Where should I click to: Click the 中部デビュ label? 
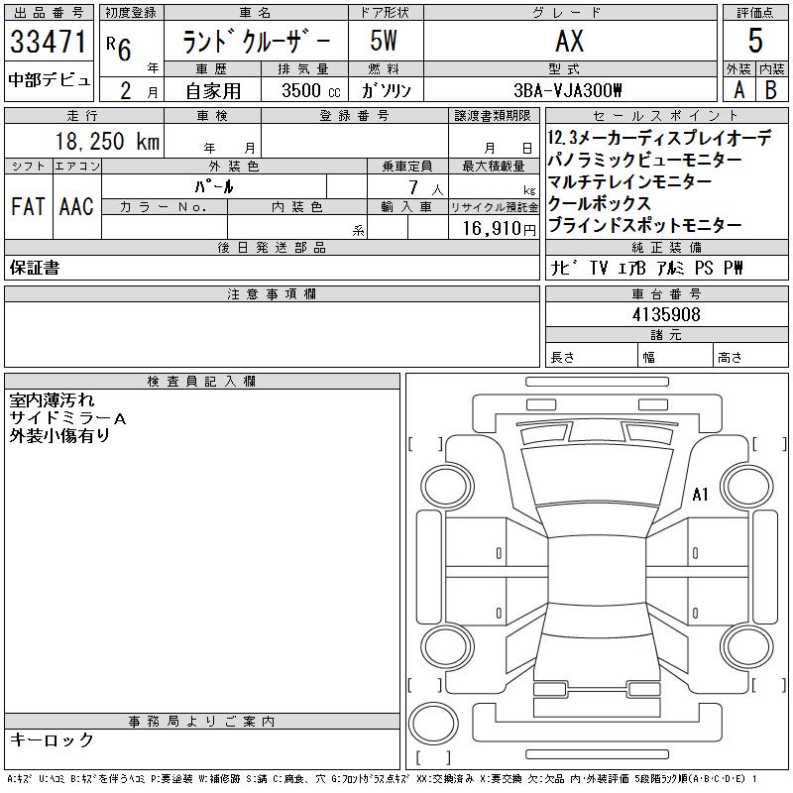click(49, 80)
